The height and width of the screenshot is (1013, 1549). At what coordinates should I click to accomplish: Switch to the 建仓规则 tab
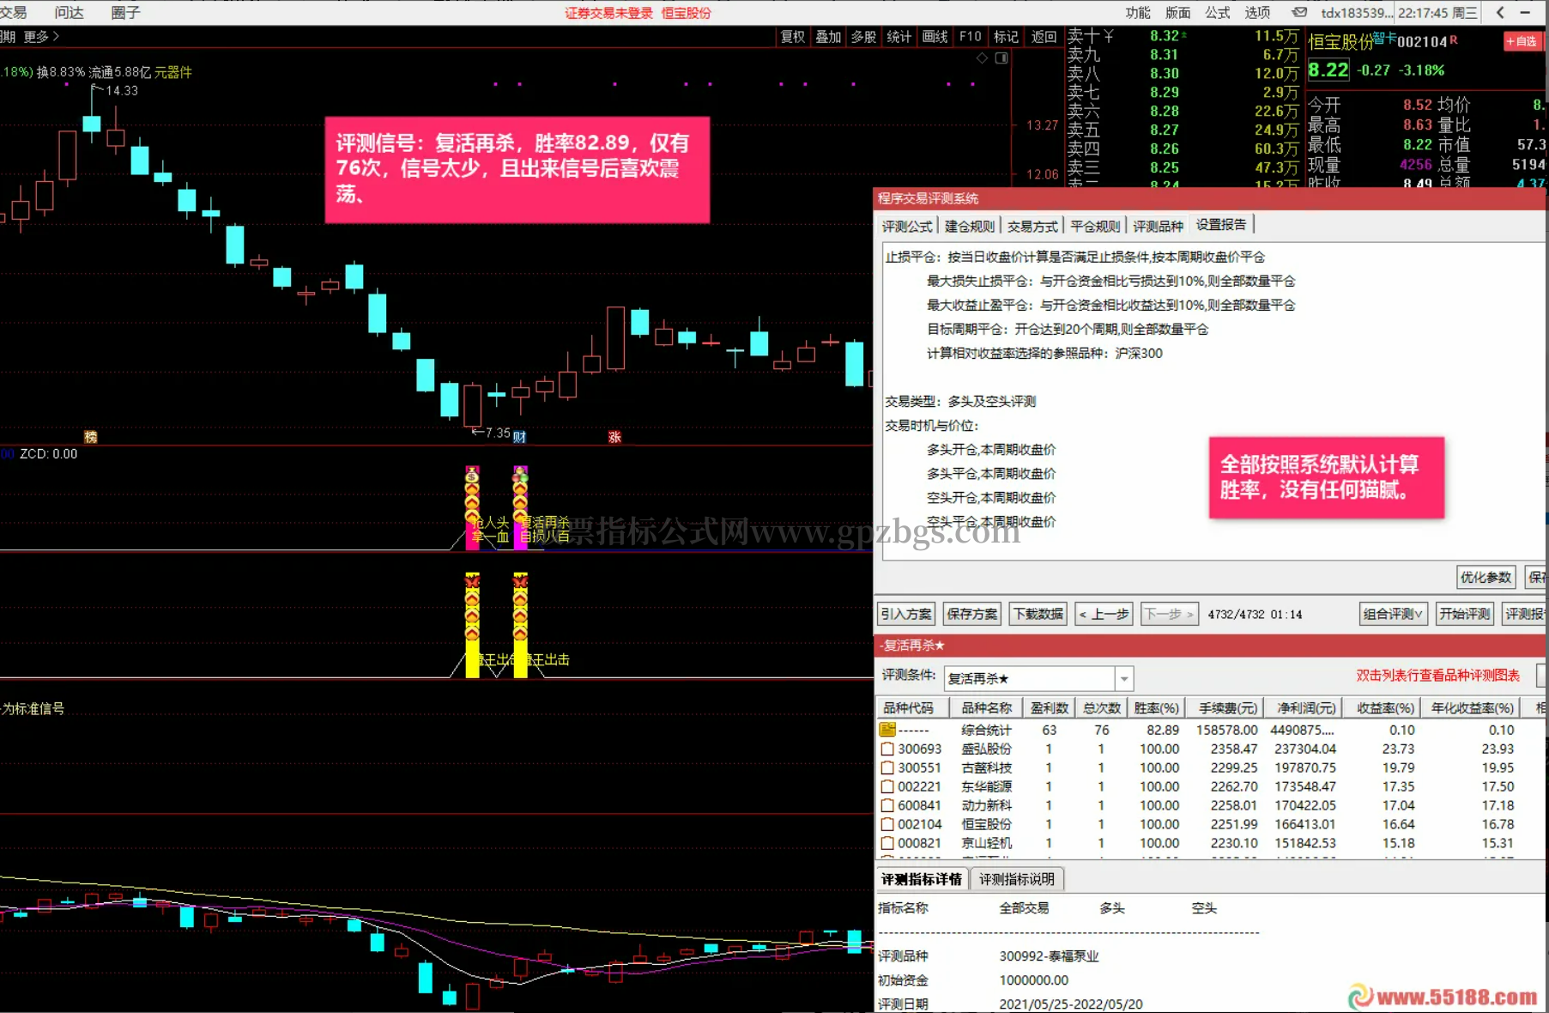(x=970, y=226)
